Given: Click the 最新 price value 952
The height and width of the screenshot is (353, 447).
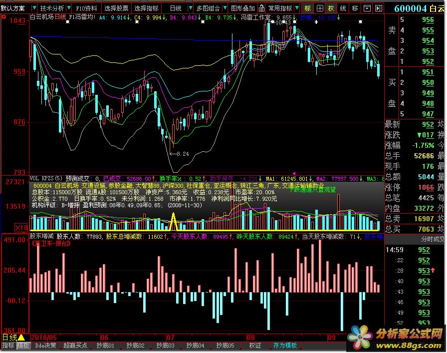Looking at the screenshot, I should pos(428,124).
